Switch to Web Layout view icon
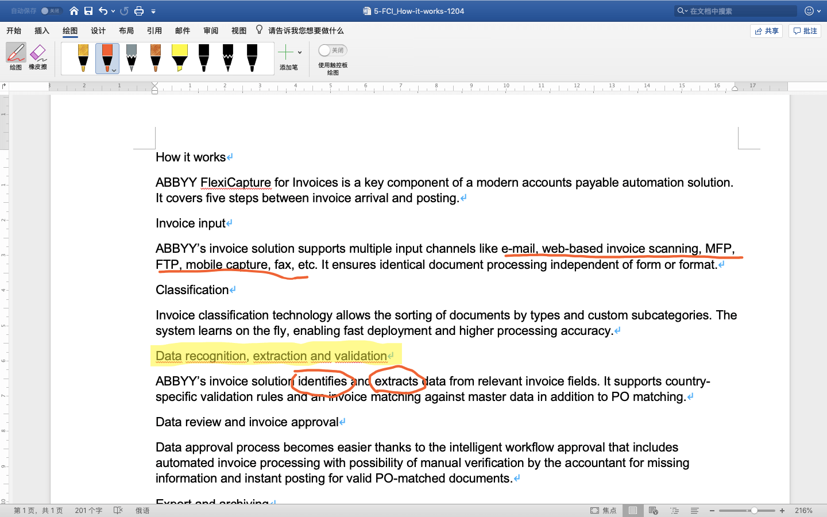Screen dimensions: 827x517 pyautogui.click(x=654, y=511)
